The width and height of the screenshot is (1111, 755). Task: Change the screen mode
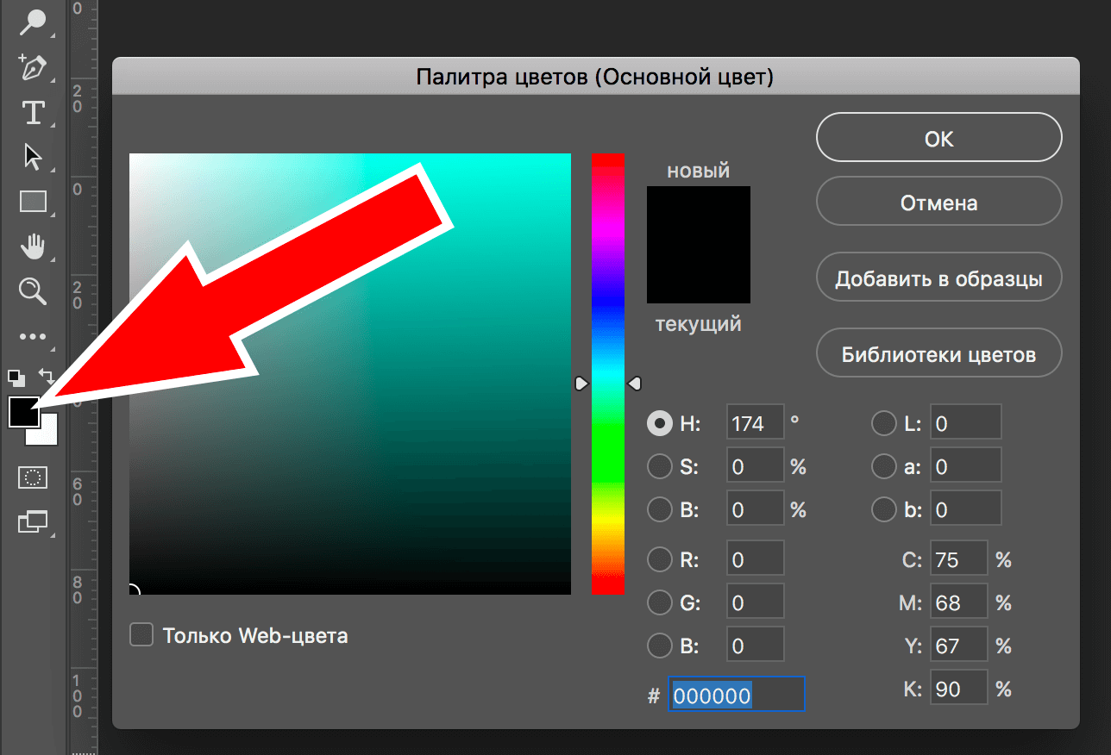click(33, 521)
